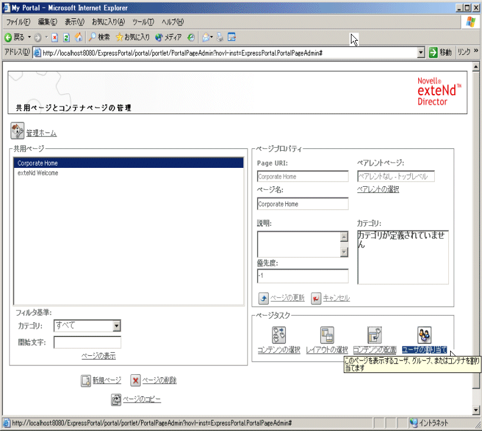Go to the browser home page icon
This screenshot has width=482, height=431.
click(79, 37)
